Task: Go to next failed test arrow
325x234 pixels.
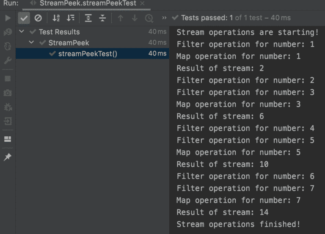Action: 135,18
